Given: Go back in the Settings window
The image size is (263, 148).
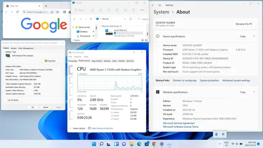Looking at the screenshot, I should (x=153, y=5).
